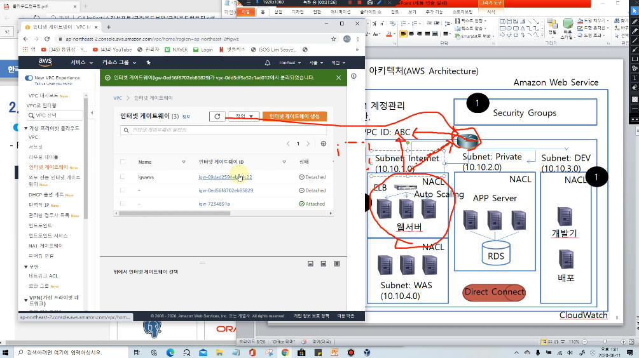
Task: Open the Actions (작업) dropdown
Action: 244,116
